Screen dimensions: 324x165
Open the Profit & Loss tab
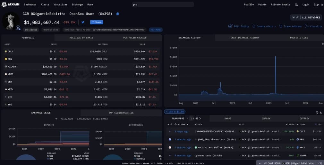tap(298, 38)
